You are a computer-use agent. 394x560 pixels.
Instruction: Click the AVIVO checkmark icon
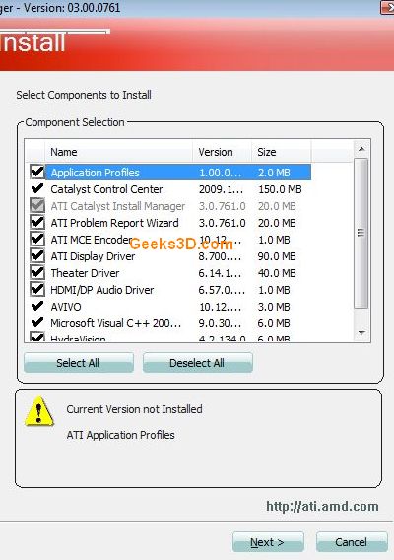click(37, 306)
